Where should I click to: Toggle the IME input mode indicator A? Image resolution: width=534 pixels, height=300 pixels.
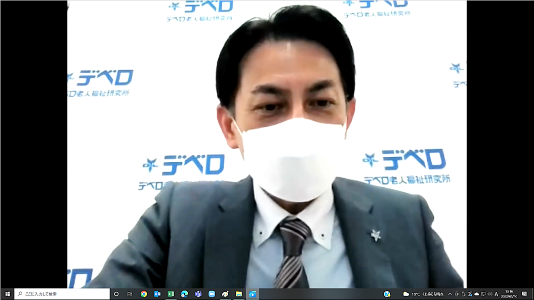pos(497,294)
